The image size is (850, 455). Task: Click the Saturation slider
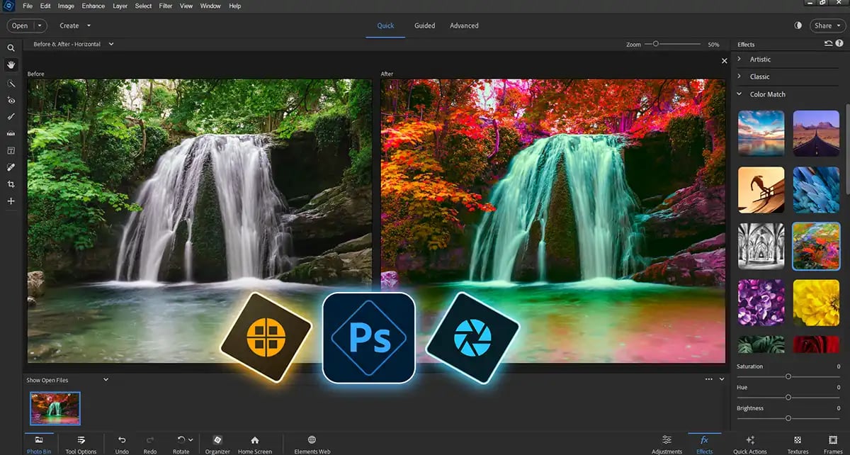coord(788,376)
